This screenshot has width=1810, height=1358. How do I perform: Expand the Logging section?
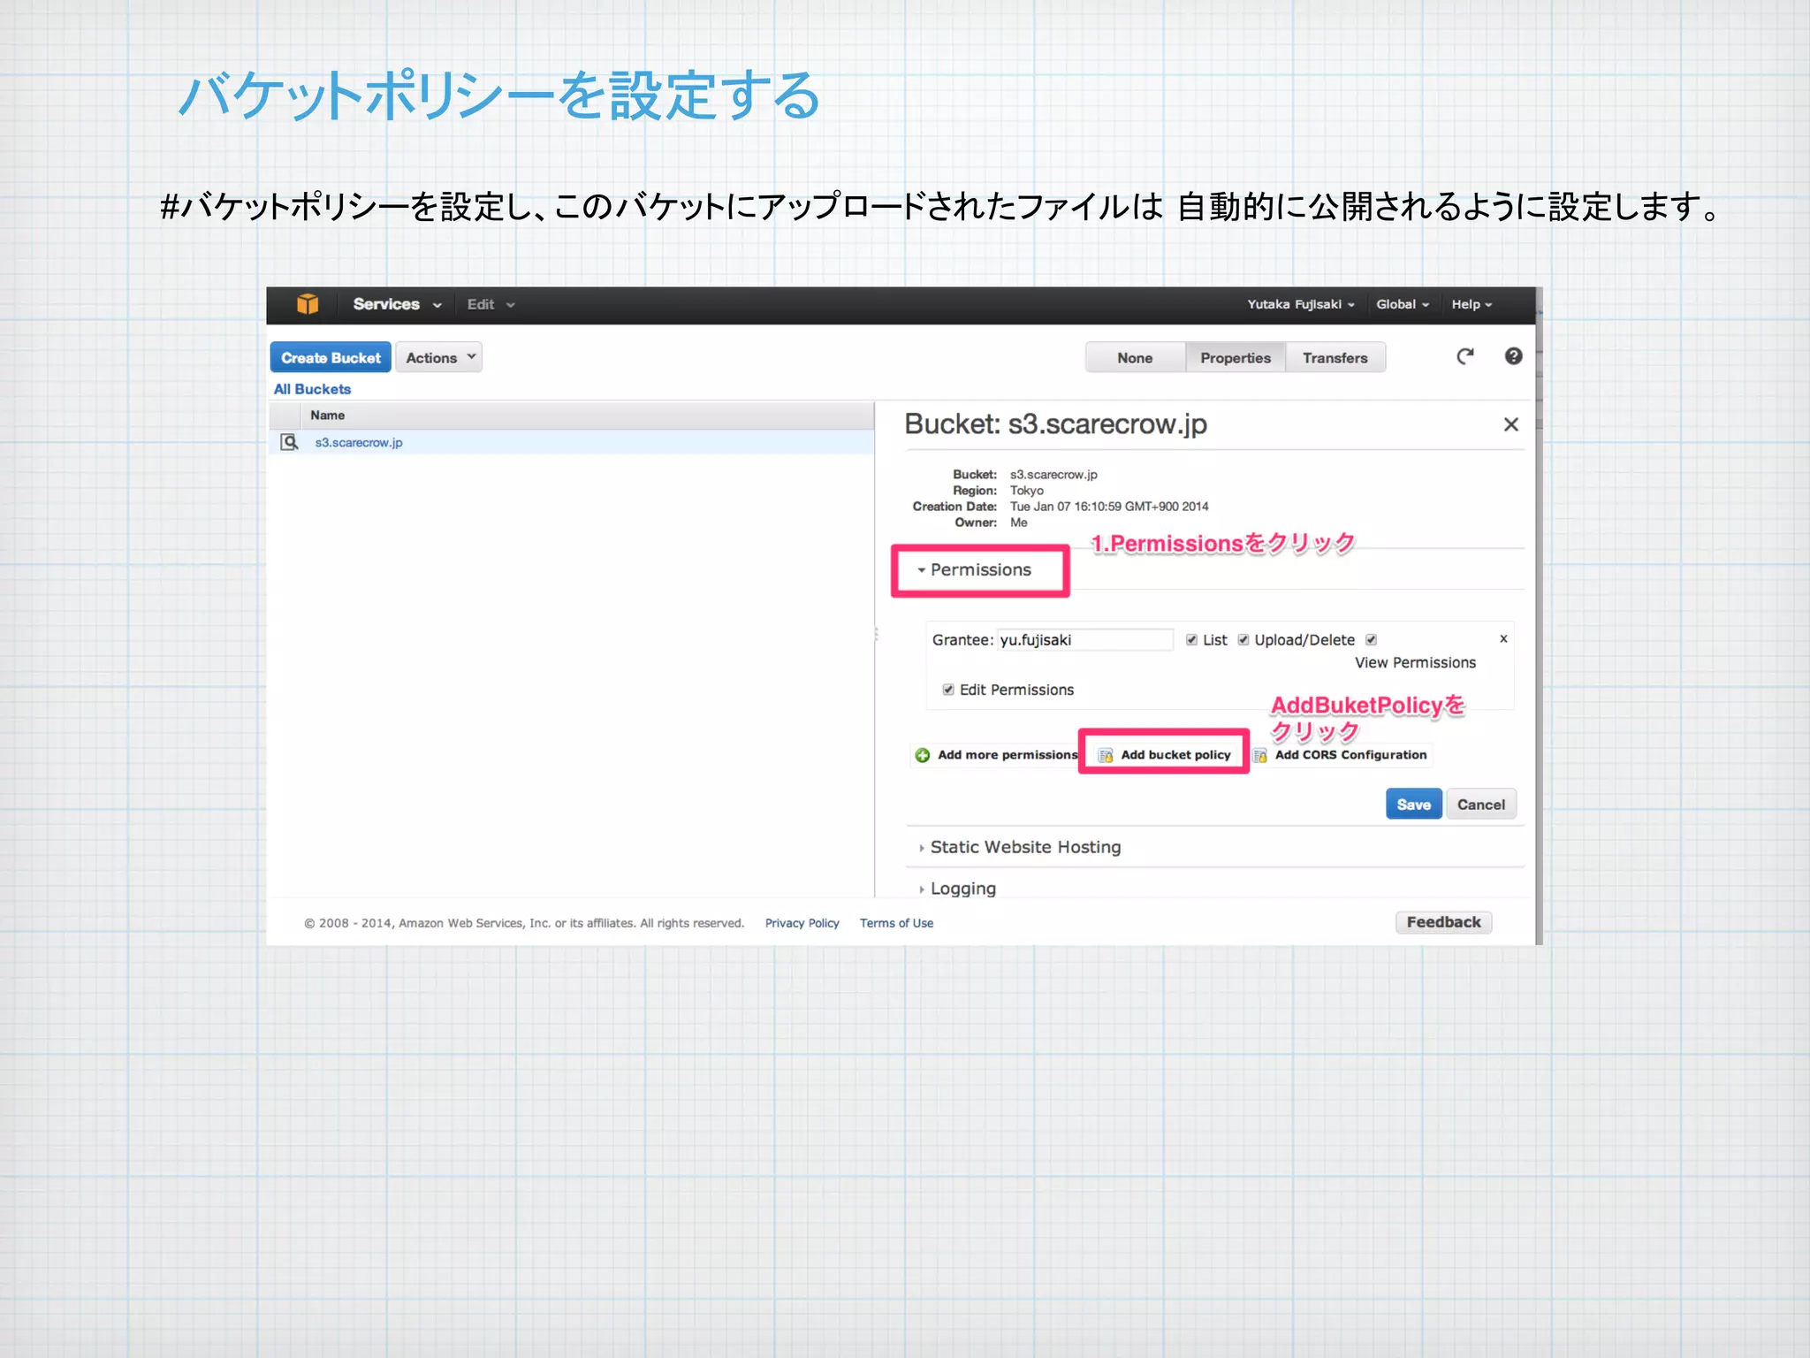pos(957,889)
